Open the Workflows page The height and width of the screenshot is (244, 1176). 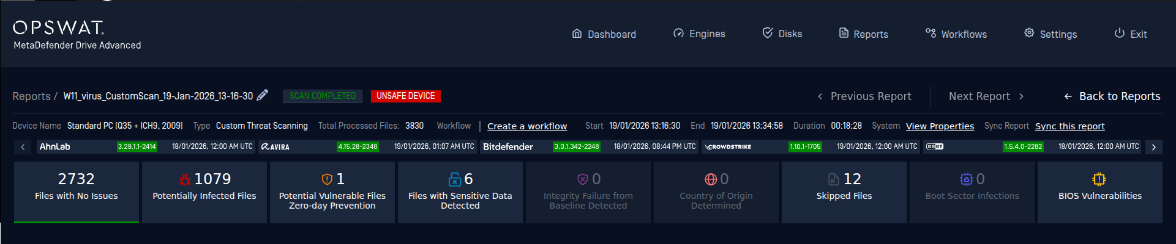tap(956, 34)
